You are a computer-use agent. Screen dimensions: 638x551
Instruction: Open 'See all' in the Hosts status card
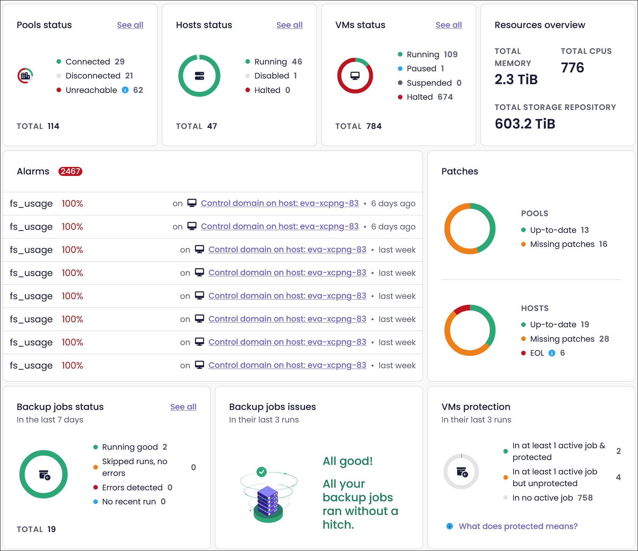point(289,25)
